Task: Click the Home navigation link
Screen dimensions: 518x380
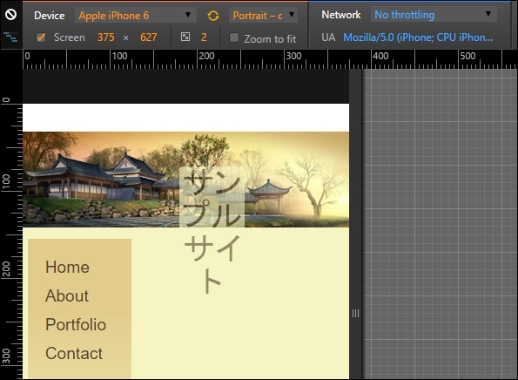Action: click(67, 267)
